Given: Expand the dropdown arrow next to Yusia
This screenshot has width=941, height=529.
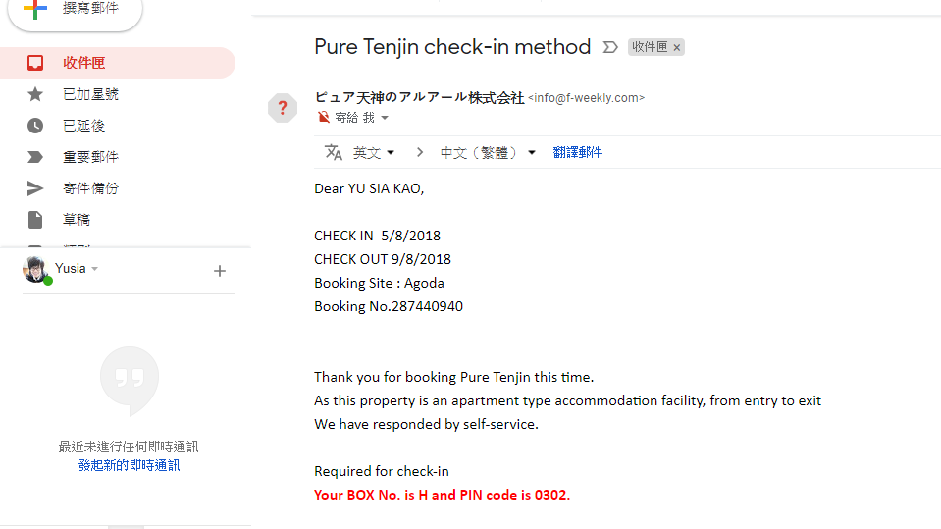Looking at the screenshot, I should coord(95,269).
